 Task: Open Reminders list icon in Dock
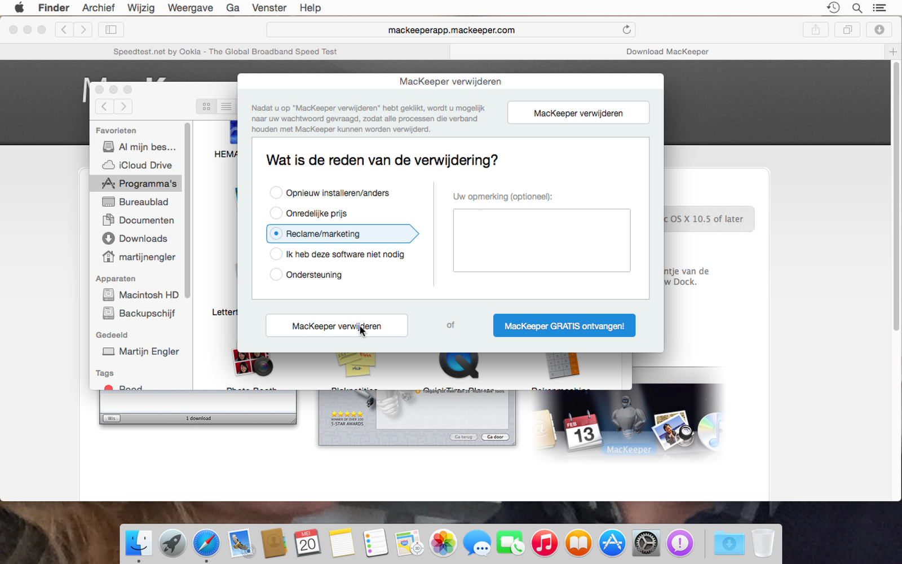375,543
